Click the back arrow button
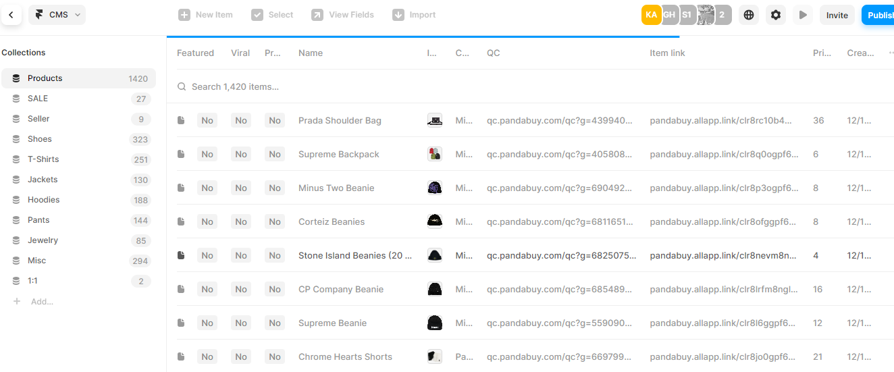The width and height of the screenshot is (894, 372). (11, 15)
